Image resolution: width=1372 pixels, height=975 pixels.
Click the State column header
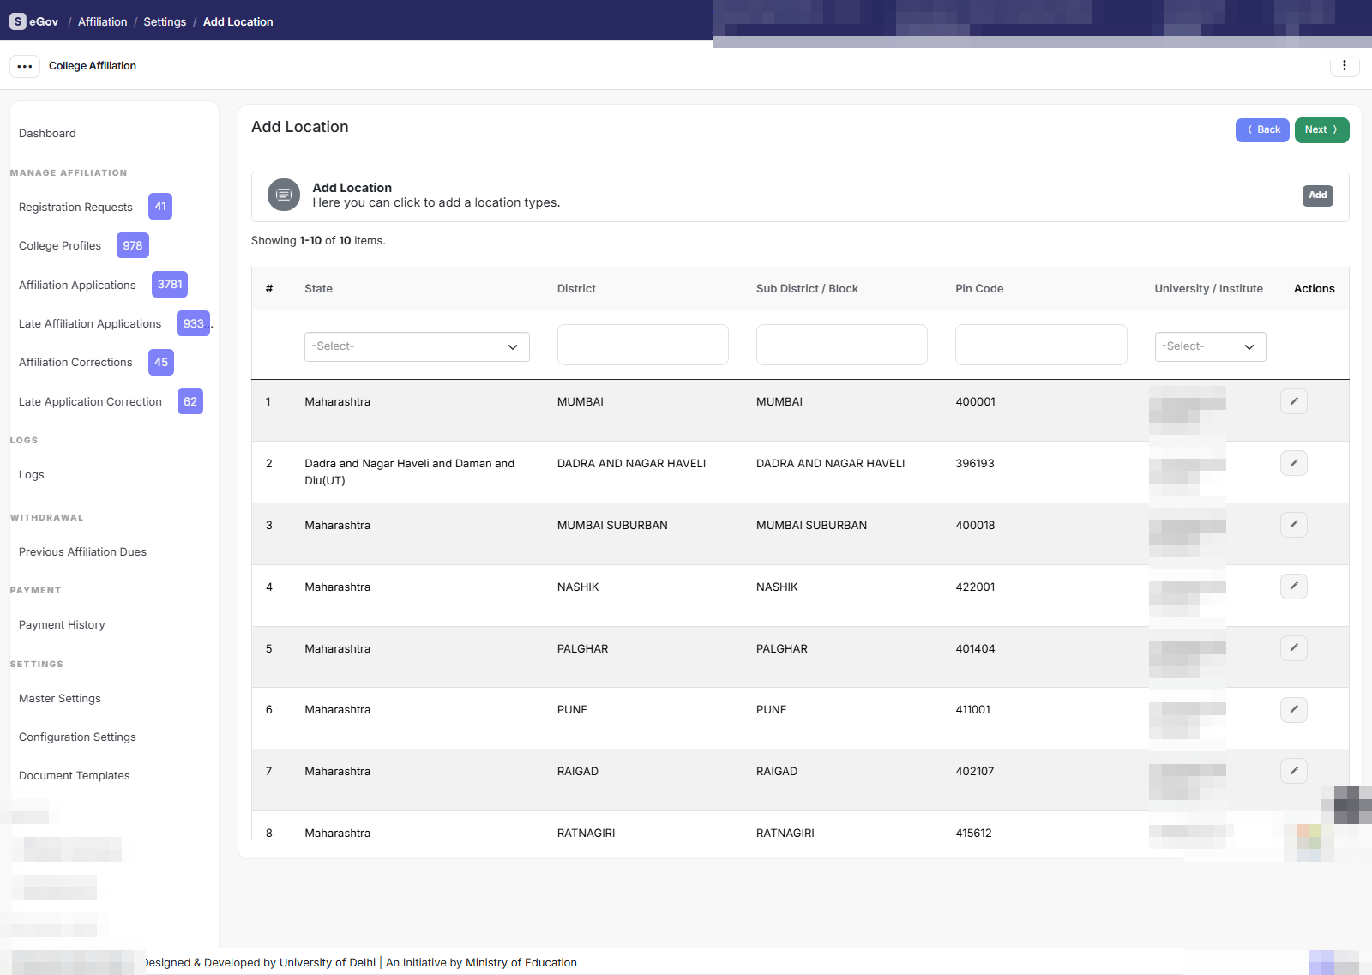coord(318,289)
